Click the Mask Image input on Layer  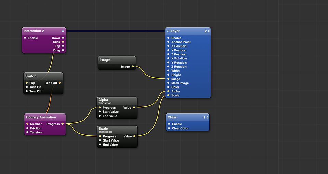click(168, 83)
